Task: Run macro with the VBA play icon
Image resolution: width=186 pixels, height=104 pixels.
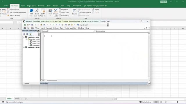Action: tap(54, 25)
